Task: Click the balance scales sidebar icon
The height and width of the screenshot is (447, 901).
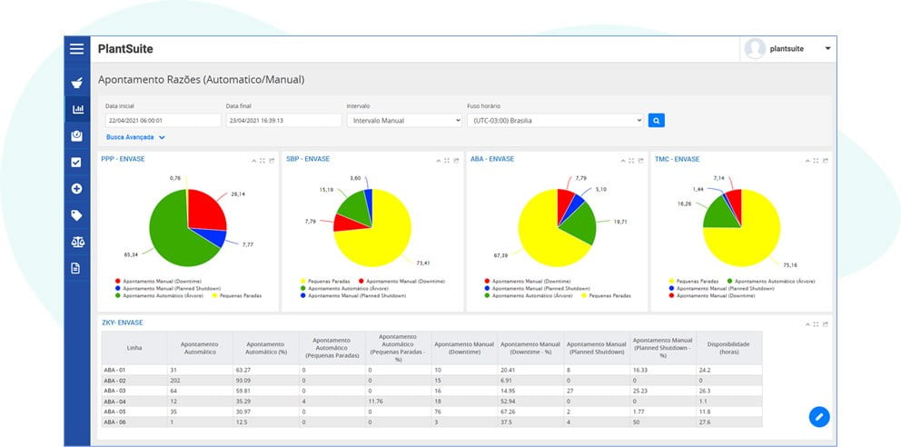Action: pos(77,242)
